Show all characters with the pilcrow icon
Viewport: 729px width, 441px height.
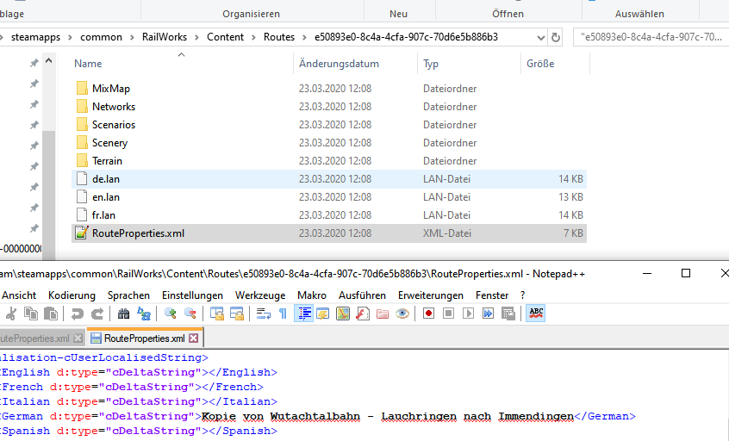coord(283,314)
